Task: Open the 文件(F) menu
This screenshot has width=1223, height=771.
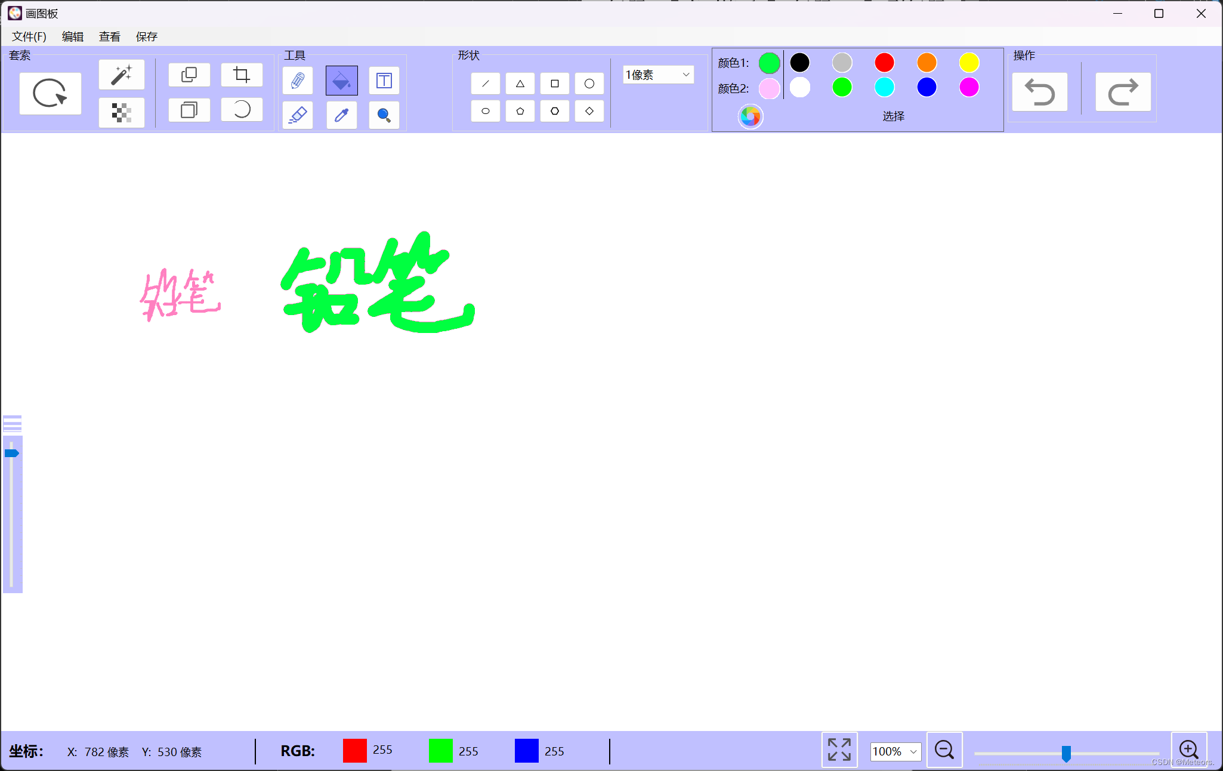Action: click(29, 36)
